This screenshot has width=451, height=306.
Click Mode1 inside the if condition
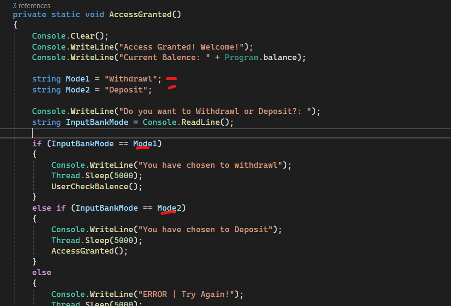(145, 143)
